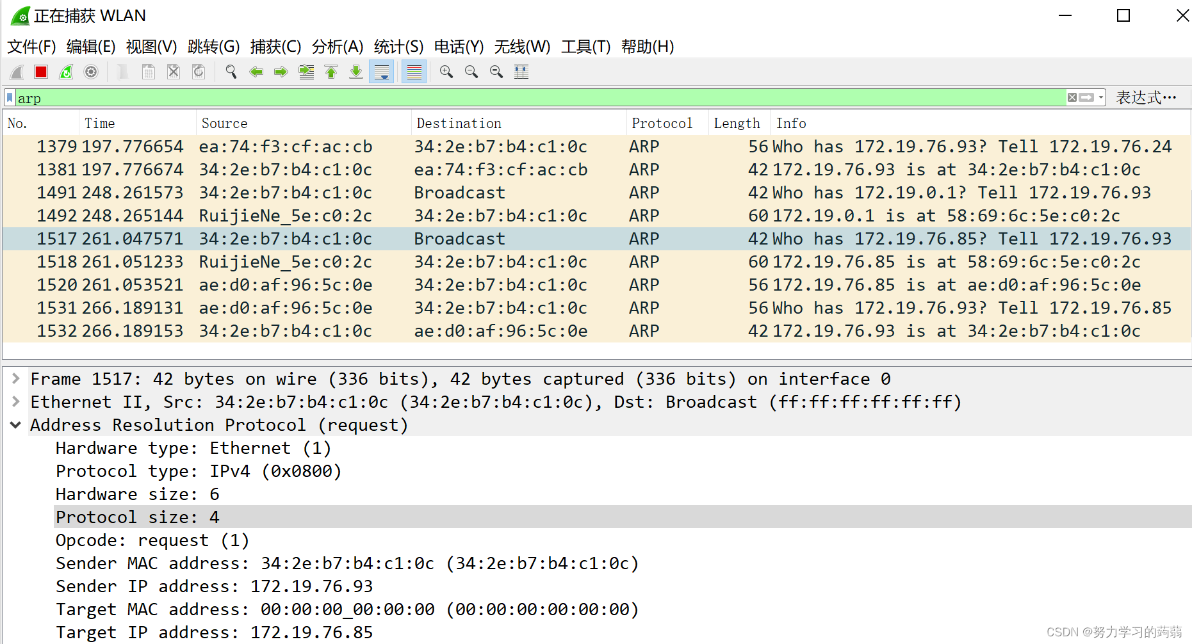
Task: Click the reload capture file icon
Action: click(199, 72)
